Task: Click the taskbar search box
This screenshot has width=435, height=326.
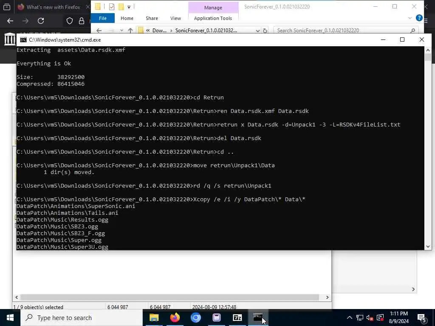Action: pos(82,318)
